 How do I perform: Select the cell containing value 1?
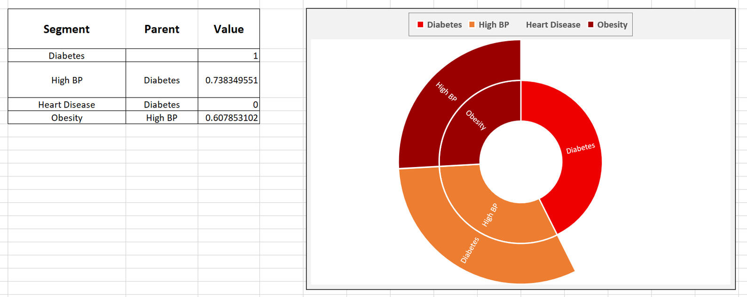click(228, 55)
